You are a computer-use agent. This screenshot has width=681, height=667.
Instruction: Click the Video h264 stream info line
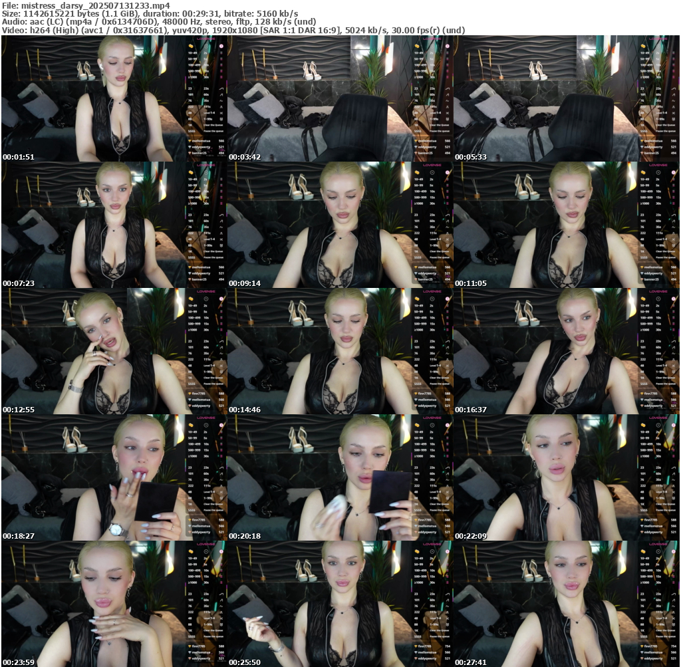click(x=233, y=31)
